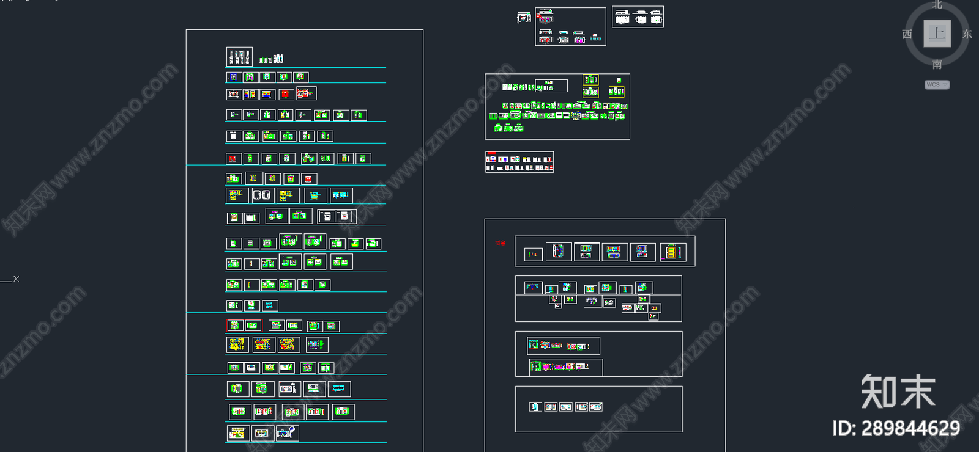Choose the 南 (south) compass direction
Image resolution: width=979 pixels, height=452 pixels.
pos(937,64)
